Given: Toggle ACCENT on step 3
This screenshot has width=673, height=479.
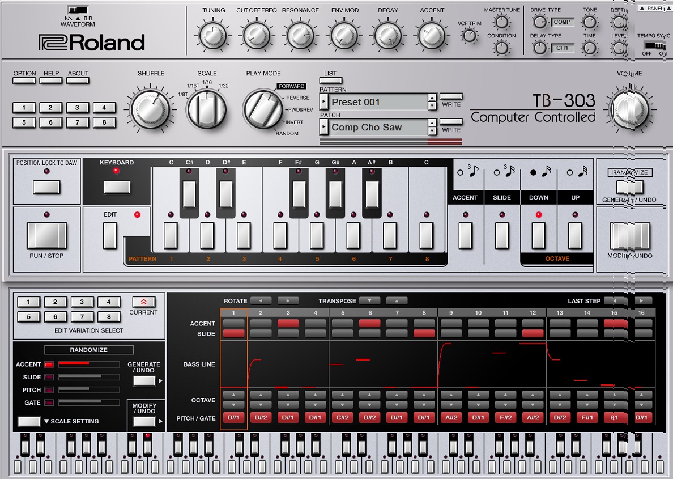Looking at the screenshot, I should [x=288, y=323].
